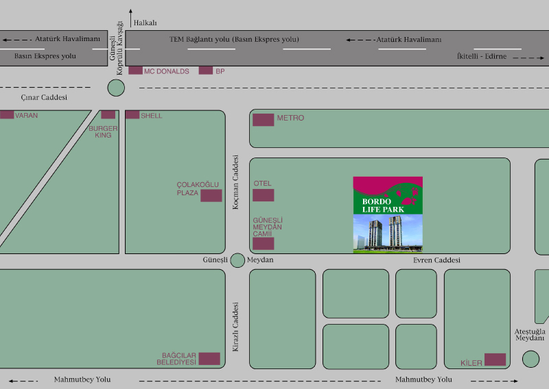Click the Evren Caddesi street label
Image resolution: width=549 pixels, height=389 pixels.
click(x=436, y=260)
